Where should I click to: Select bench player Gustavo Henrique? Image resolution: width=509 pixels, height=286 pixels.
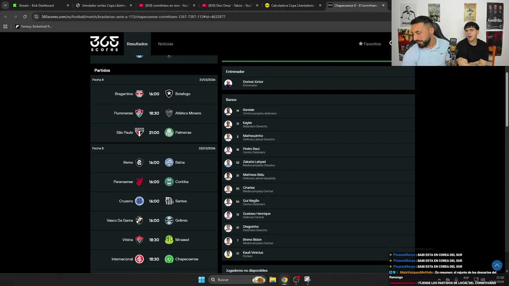[318, 215]
